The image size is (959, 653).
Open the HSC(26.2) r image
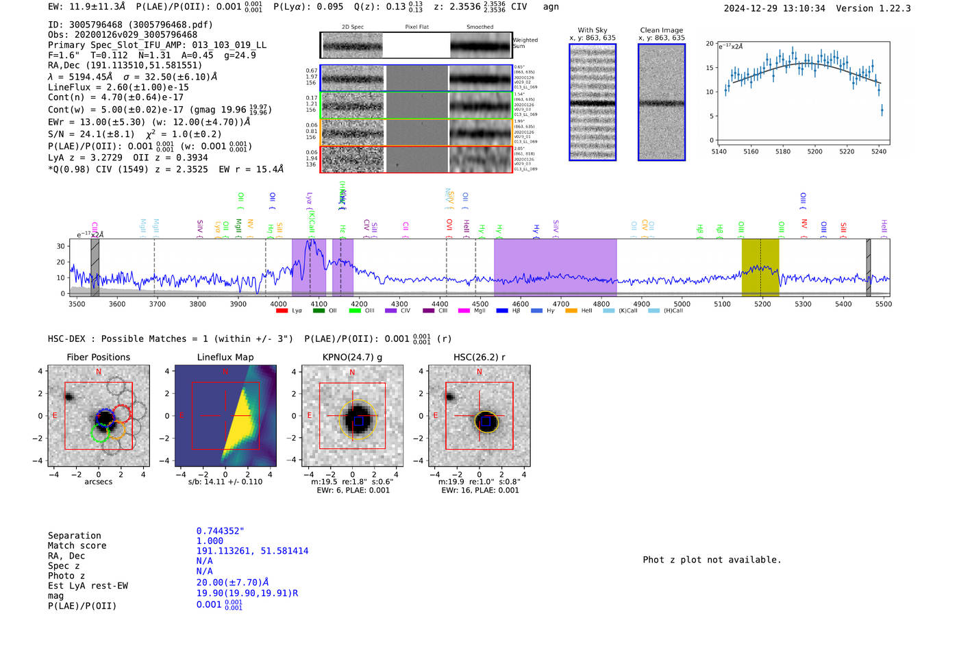point(480,415)
